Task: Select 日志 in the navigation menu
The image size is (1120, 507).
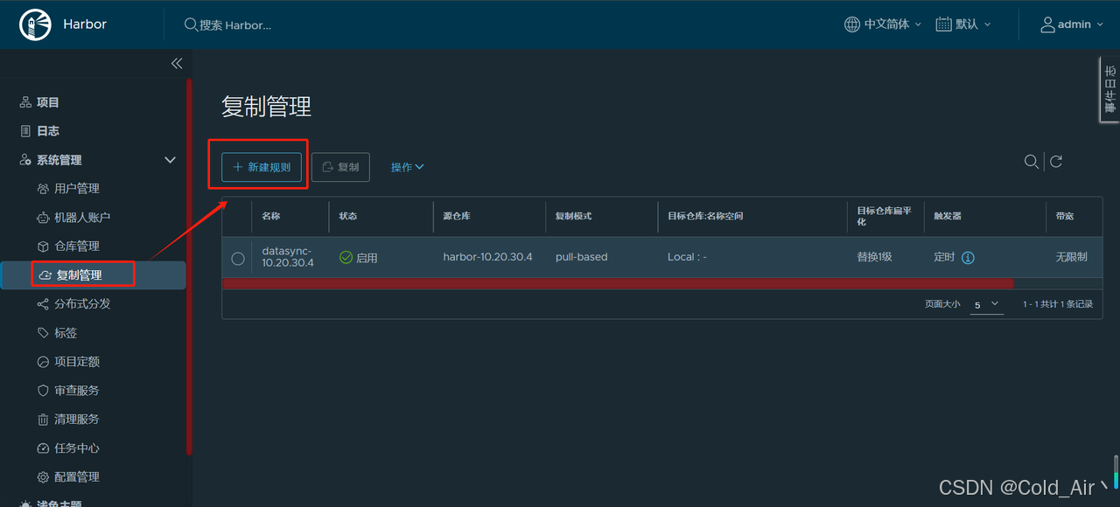Action: (x=44, y=130)
